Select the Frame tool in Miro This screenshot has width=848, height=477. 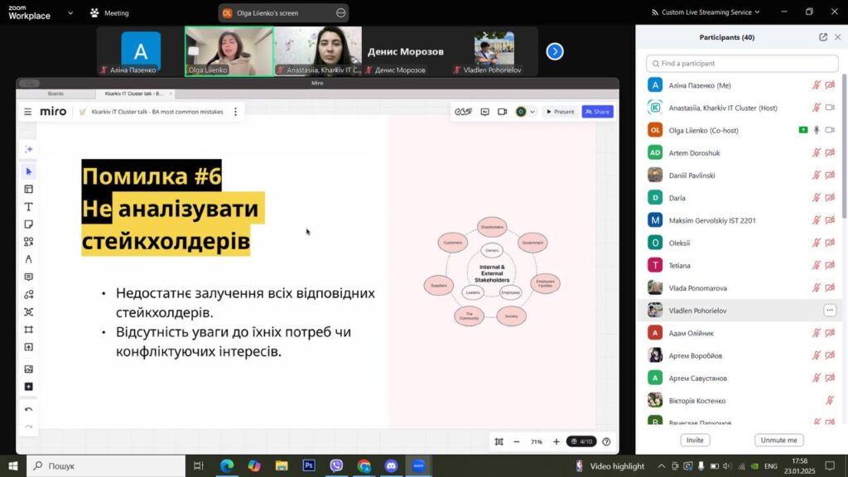tap(29, 330)
